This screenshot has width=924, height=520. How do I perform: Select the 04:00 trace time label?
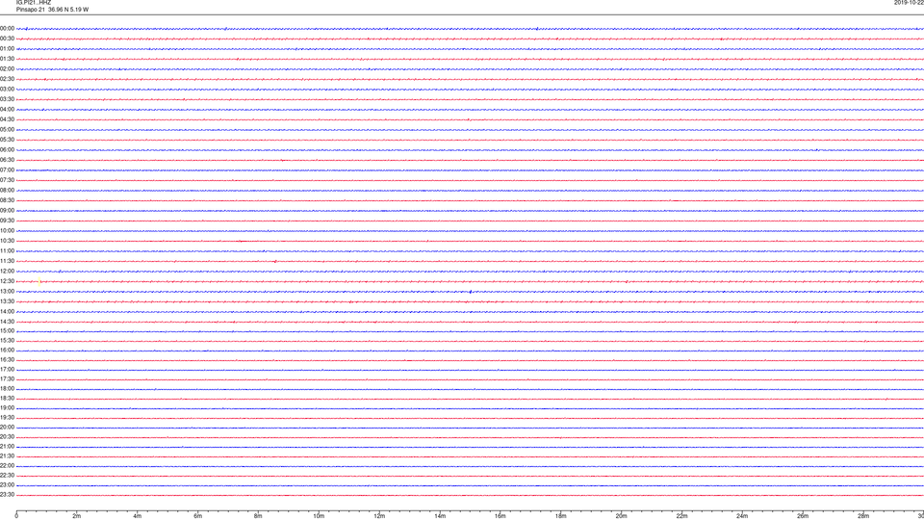(x=7, y=109)
